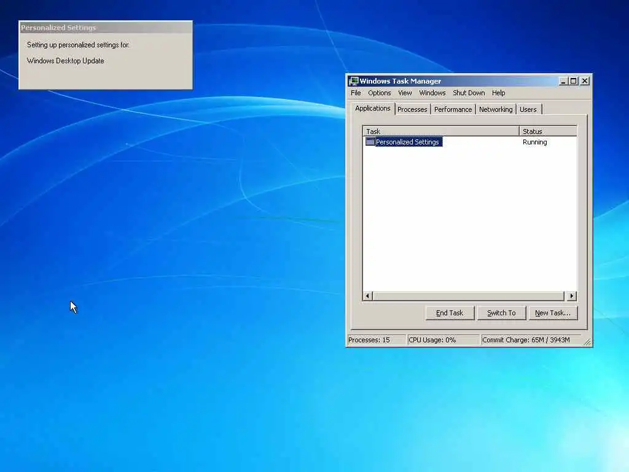
Task: Switch to the Applications tab
Action: pos(373,108)
